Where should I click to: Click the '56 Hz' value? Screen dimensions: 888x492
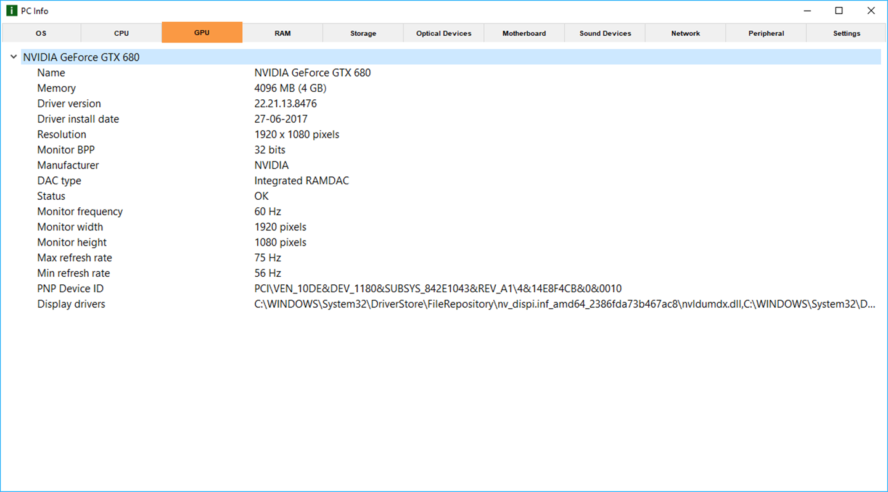[268, 273]
